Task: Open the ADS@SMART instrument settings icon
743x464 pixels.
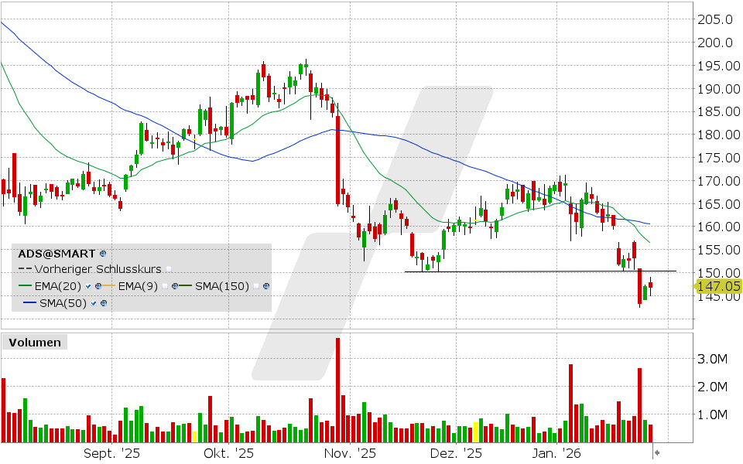Action: click(102, 254)
